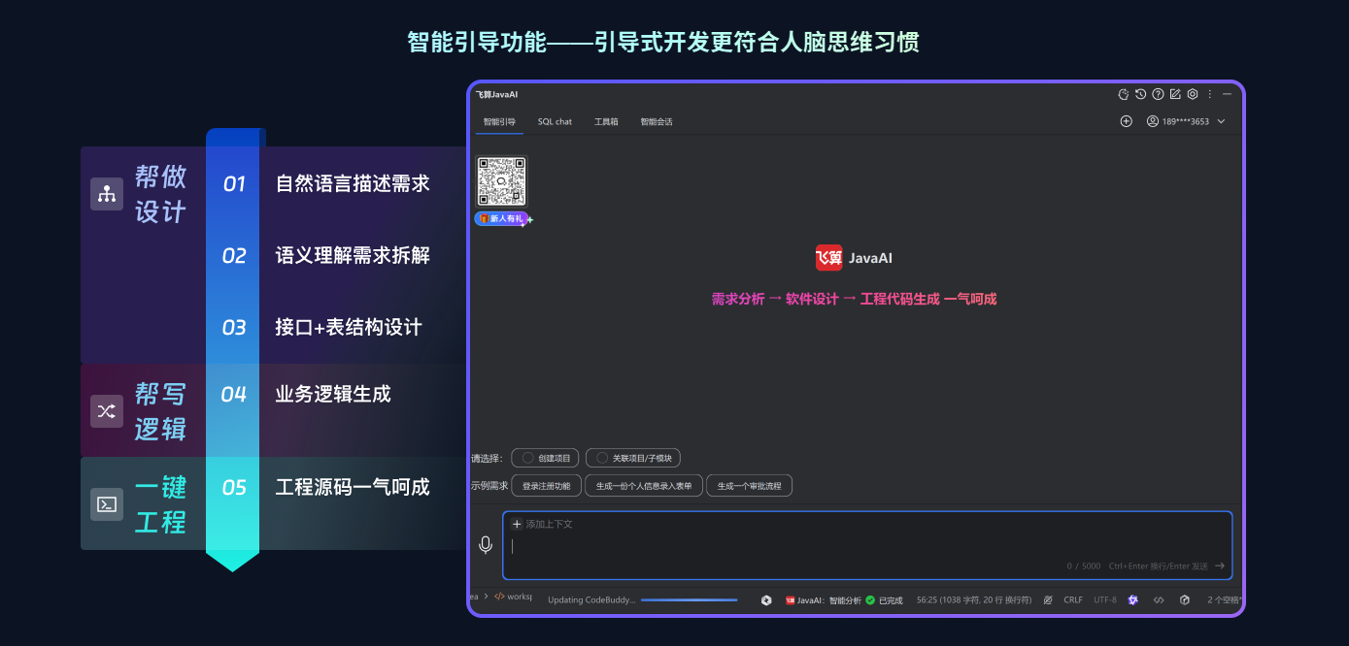The height and width of the screenshot is (646, 1349).
Task: Expand the account dropdown next to 189***3653
Action: (1221, 120)
